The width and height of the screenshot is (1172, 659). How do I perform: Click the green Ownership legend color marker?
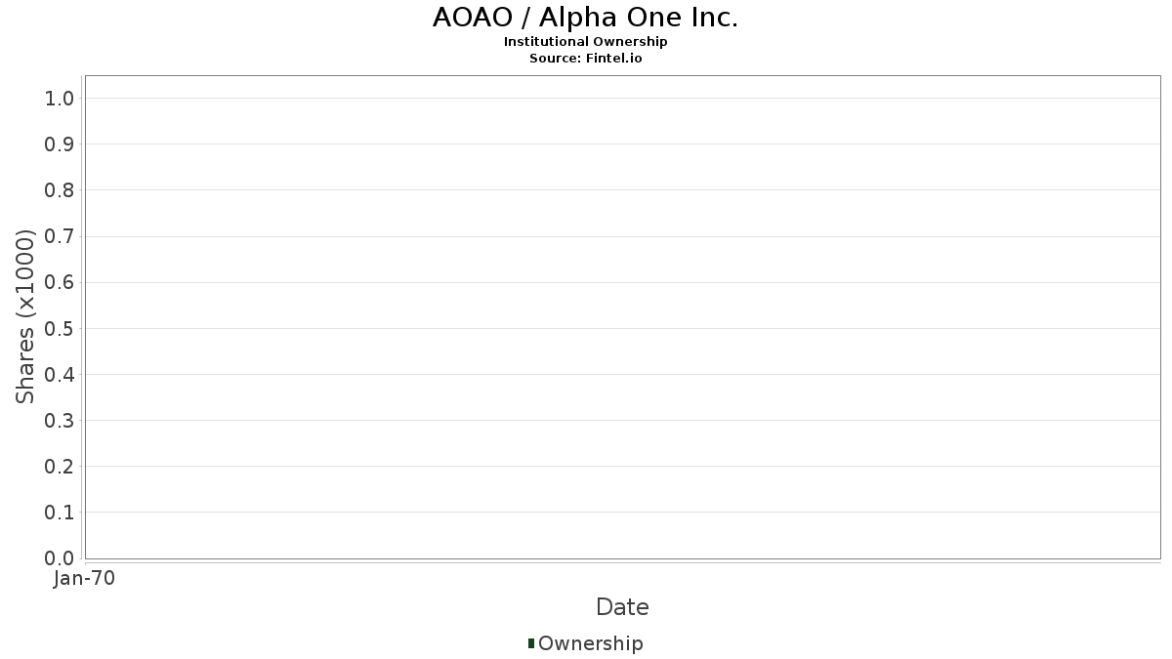[x=530, y=643]
